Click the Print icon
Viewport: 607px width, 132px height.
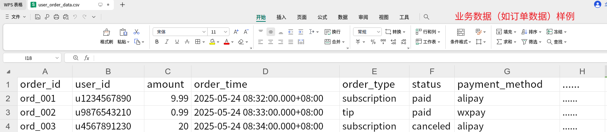(56, 17)
